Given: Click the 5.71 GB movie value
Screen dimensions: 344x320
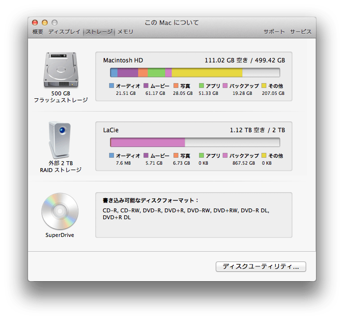Looking at the screenshot, I should [154, 163].
